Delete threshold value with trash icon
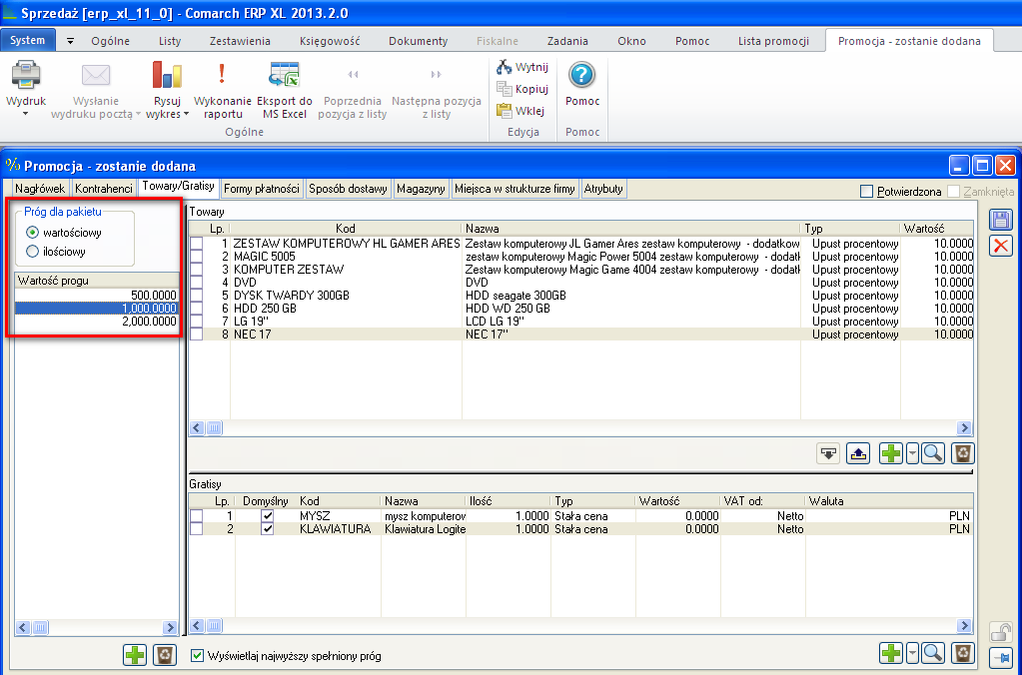The image size is (1022, 675). (165, 654)
